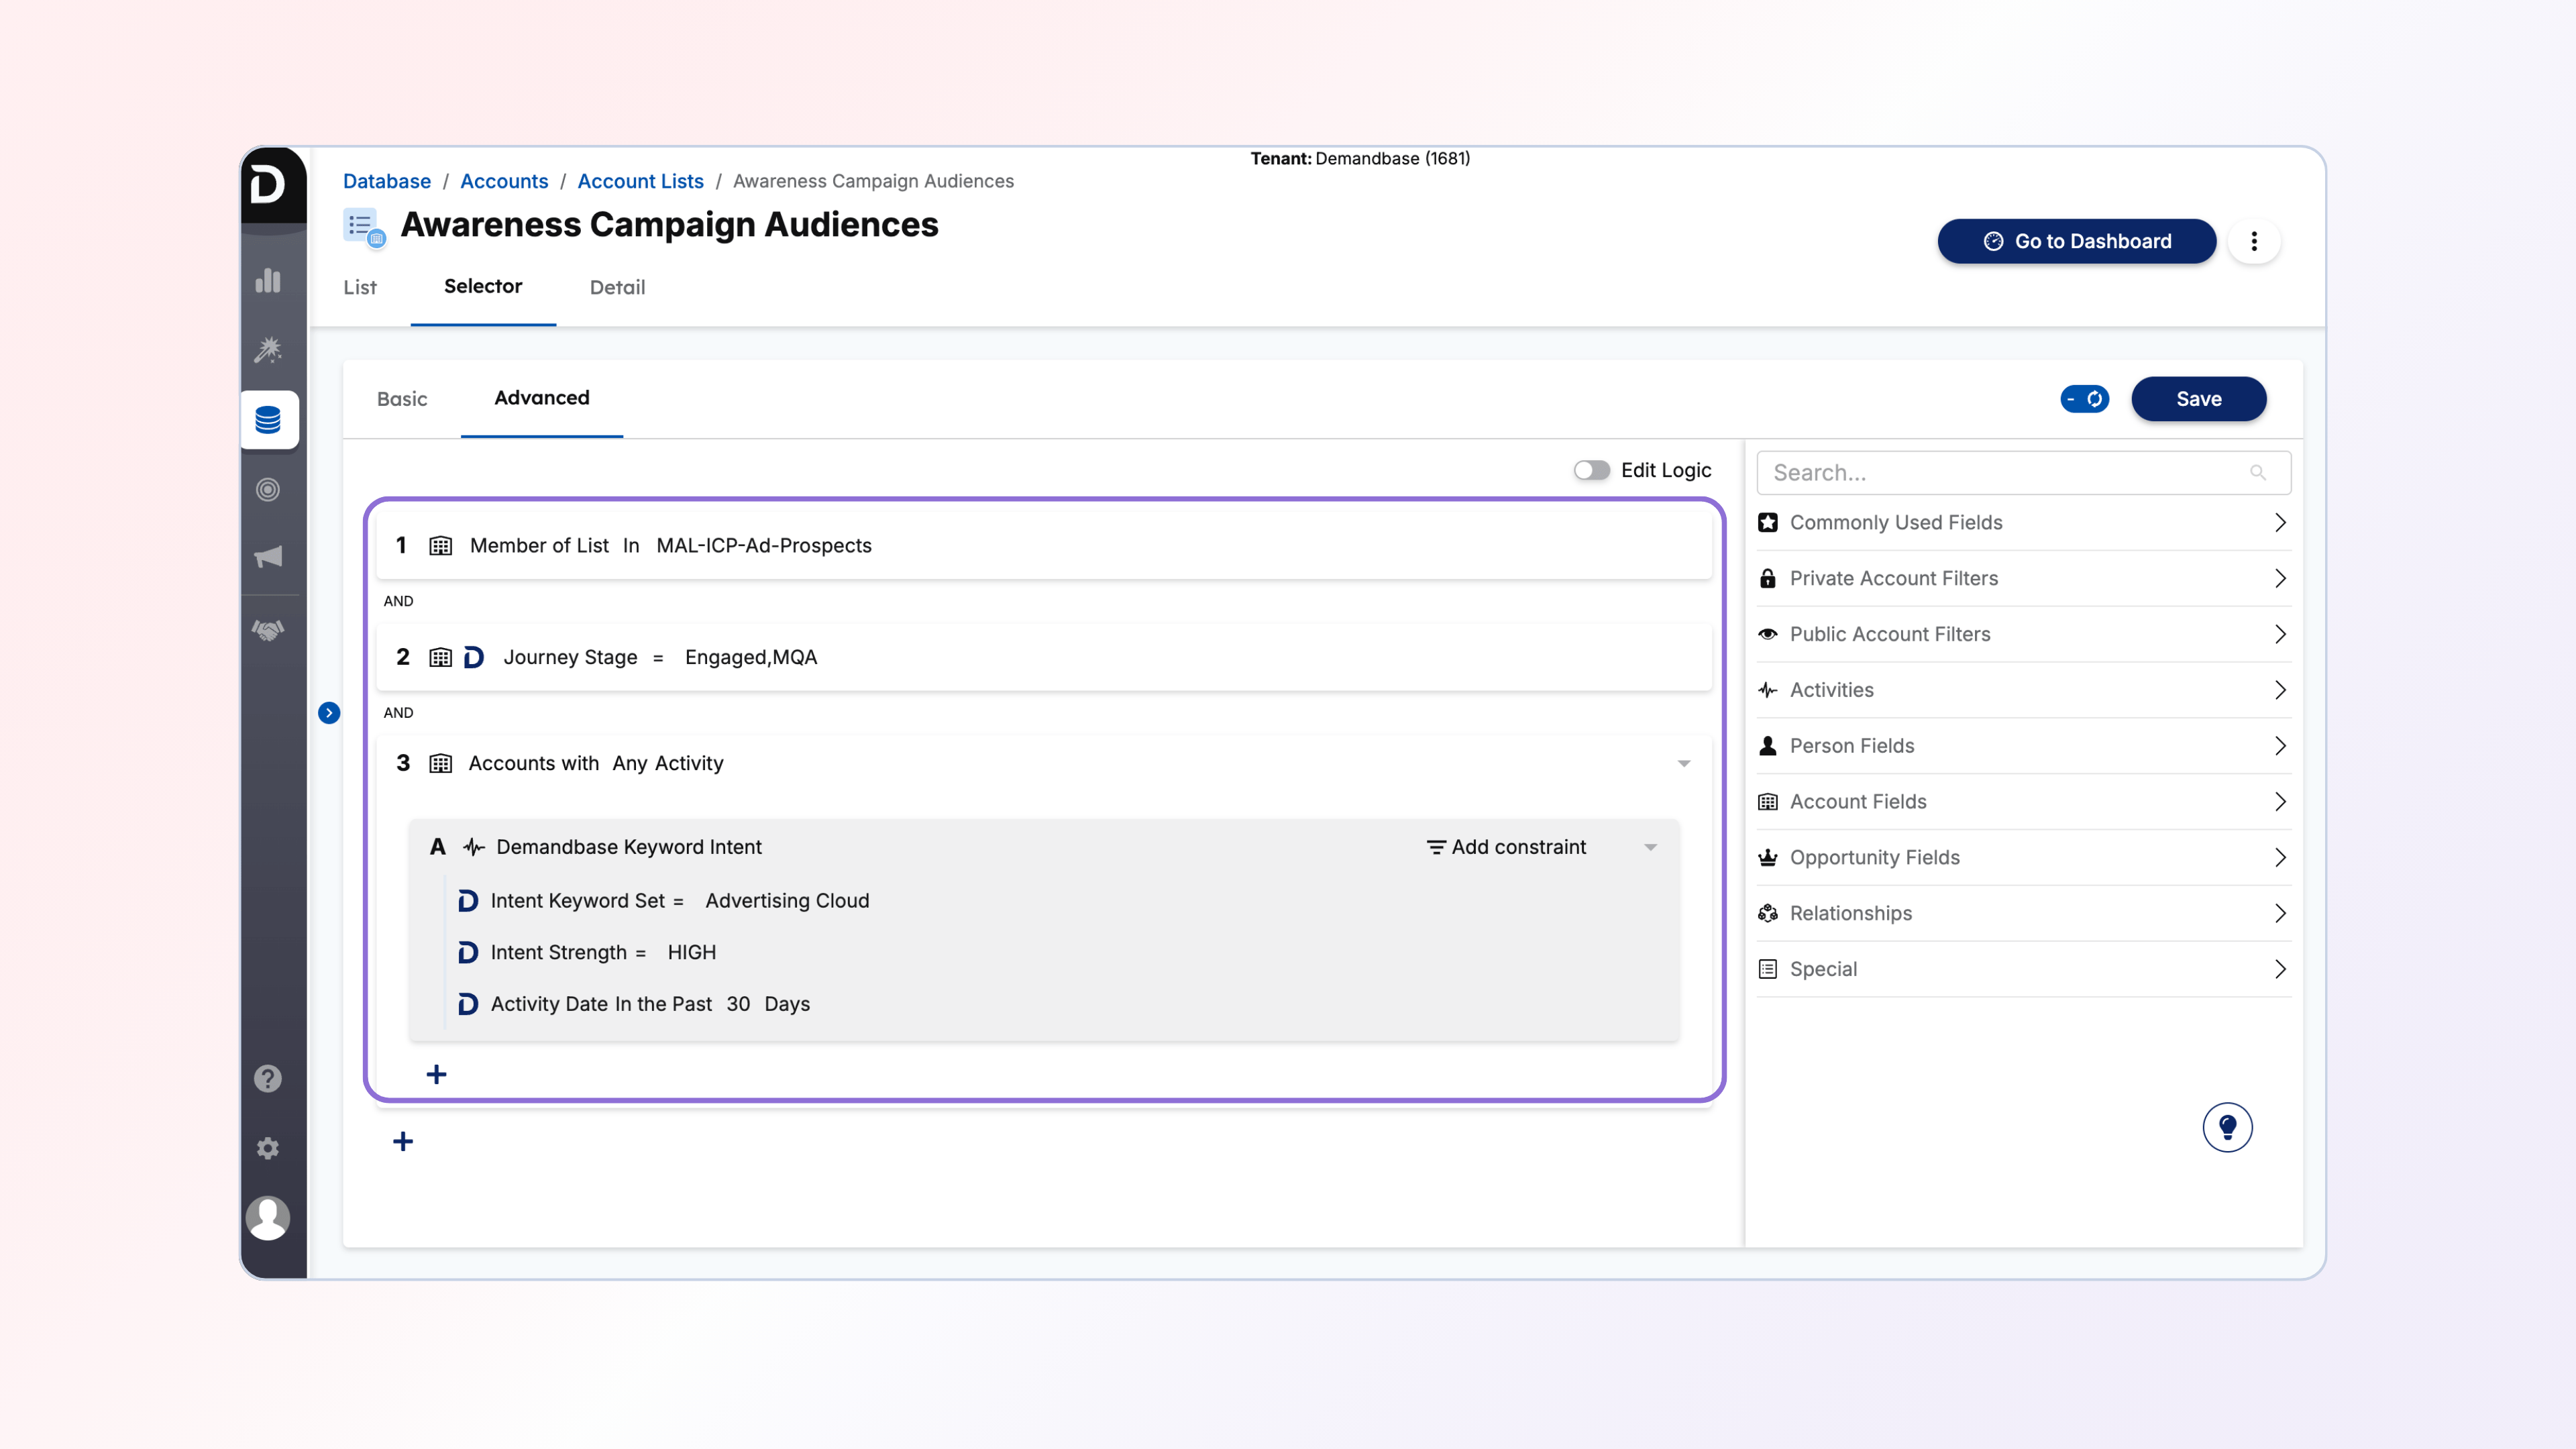Click the HIGH intent strength value

click(x=692, y=953)
